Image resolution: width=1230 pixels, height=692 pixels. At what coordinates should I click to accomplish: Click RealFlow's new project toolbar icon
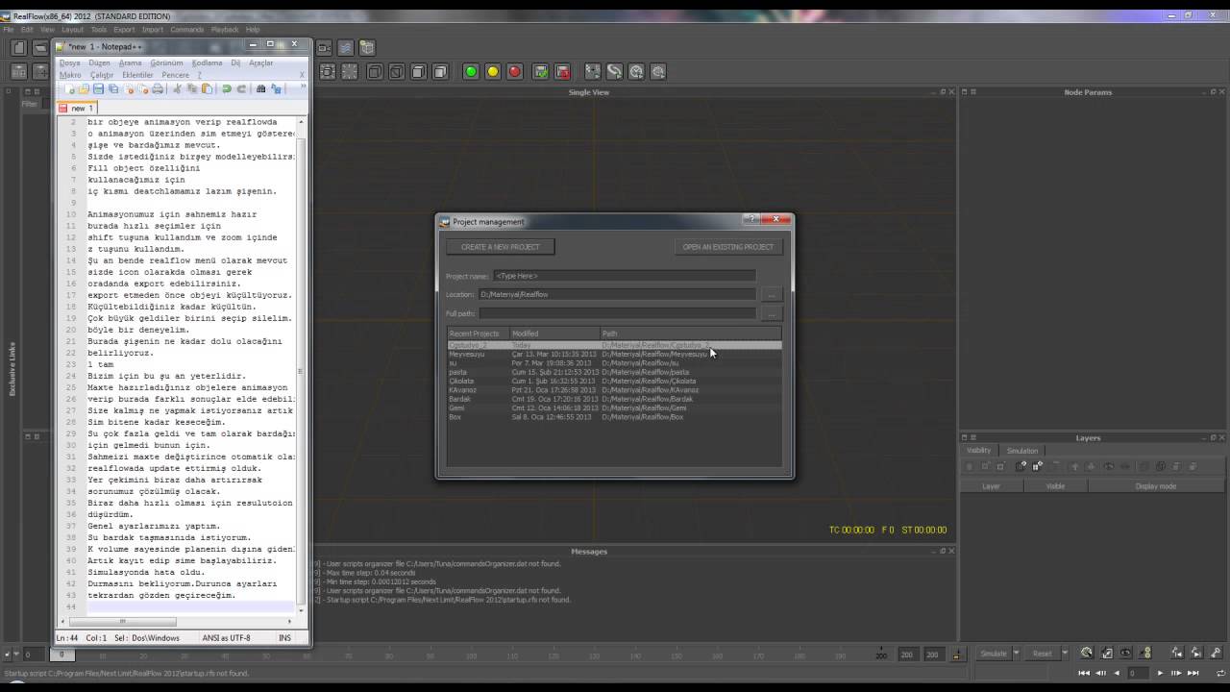click(x=18, y=47)
